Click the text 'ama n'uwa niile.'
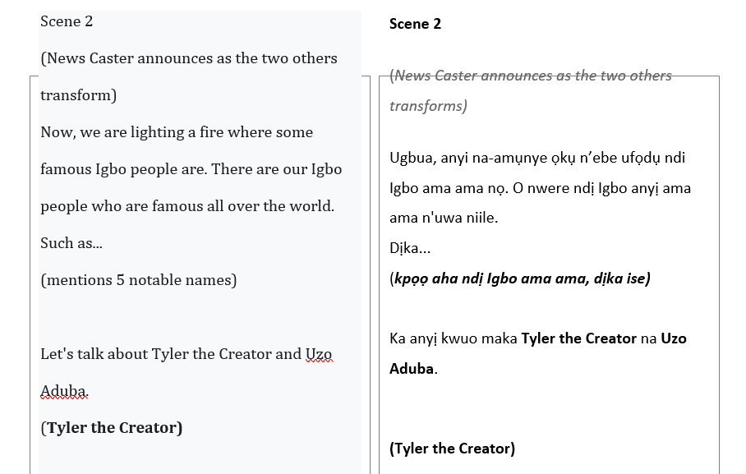Viewport: 746px width, 474px height. [444, 218]
